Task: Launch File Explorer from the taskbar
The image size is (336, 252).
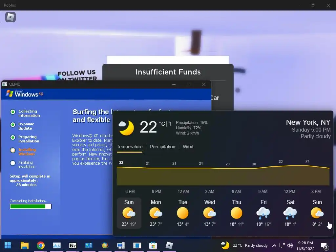Action: (x=24, y=245)
